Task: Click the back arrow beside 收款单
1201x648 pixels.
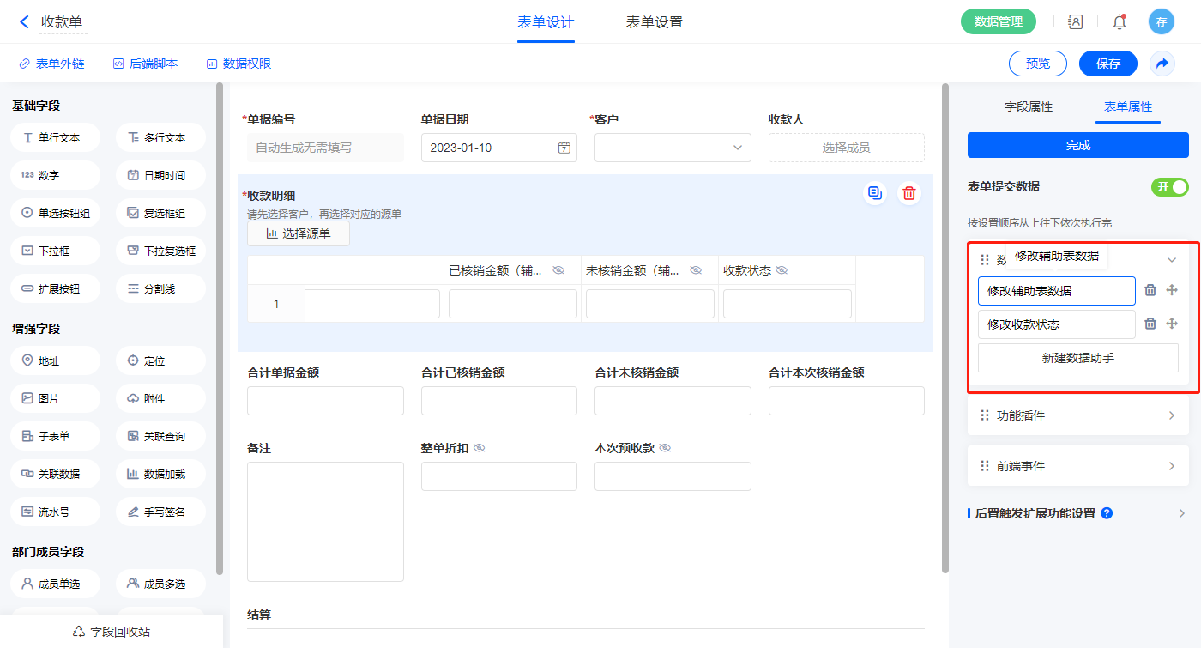Action: pyautogui.click(x=24, y=22)
